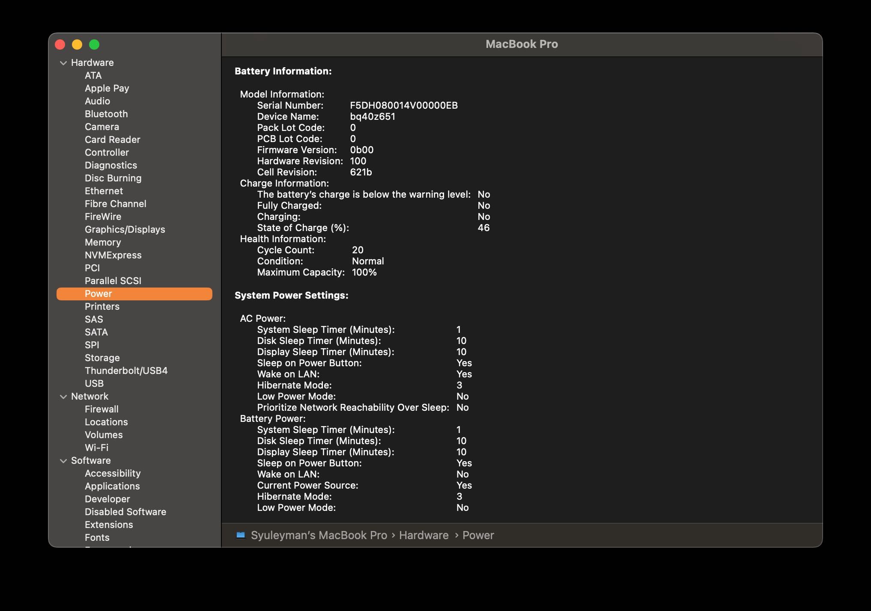Screen dimensions: 871x611
Task: Click cell revision value 621b
Action: (361, 172)
